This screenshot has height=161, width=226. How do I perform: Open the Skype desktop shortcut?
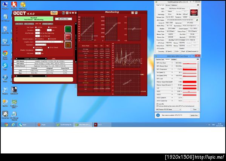pos(5,67)
